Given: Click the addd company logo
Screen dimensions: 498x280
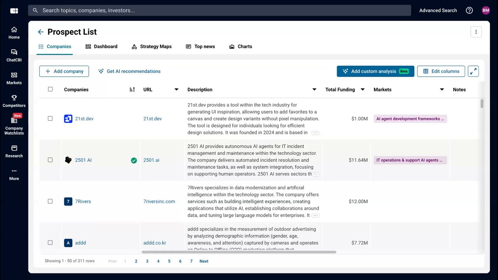Looking at the screenshot, I should pos(68,243).
